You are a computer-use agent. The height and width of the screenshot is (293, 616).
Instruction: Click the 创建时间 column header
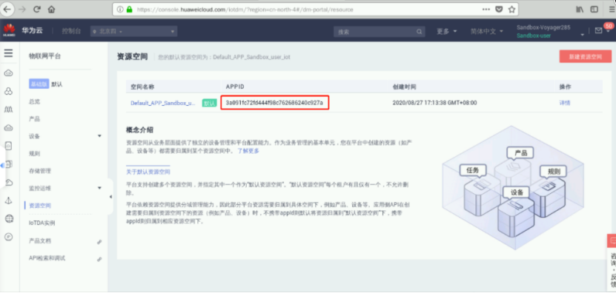point(404,87)
